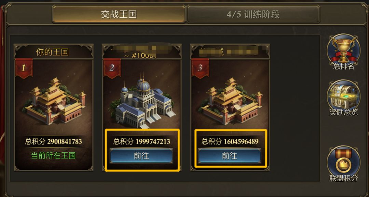Click the red rank 3 banner badge
The width and height of the screenshot is (369, 197).
tap(200, 68)
